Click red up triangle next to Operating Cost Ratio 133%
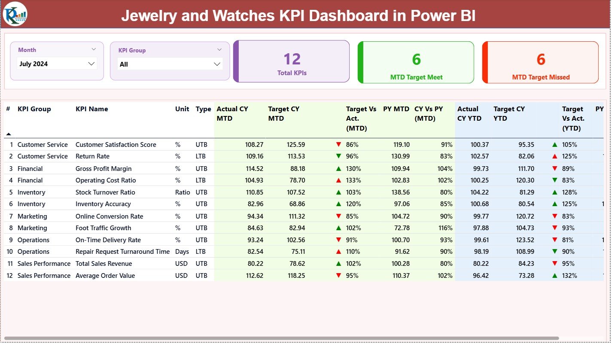This screenshot has width=612, height=344. pyautogui.click(x=339, y=180)
